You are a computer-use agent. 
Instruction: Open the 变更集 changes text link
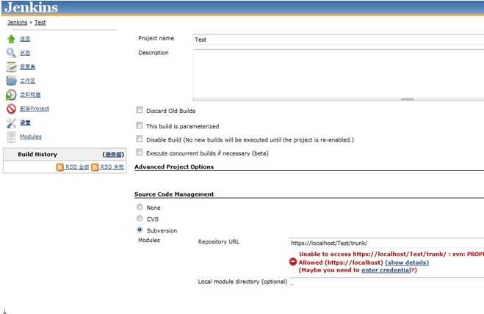point(27,67)
